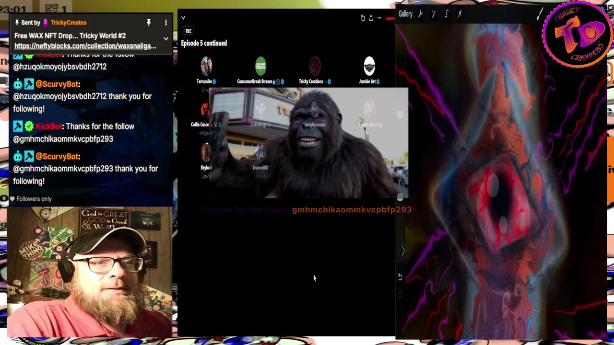Open the minimize-to-dock icon in Space header
Viewport: 614px width, 345px height.
click(363, 18)
